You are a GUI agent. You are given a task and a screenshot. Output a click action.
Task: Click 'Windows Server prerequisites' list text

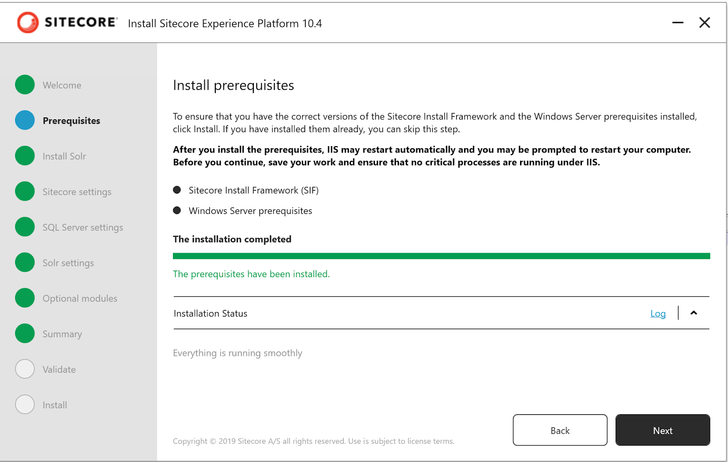tap(251, 211)
